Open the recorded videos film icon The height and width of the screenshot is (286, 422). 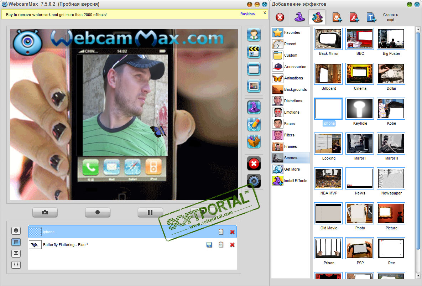(16, 265)
